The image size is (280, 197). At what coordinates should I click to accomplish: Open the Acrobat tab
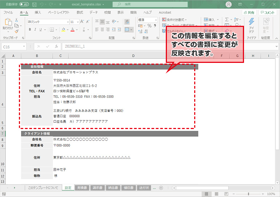[x=165, y=12]
